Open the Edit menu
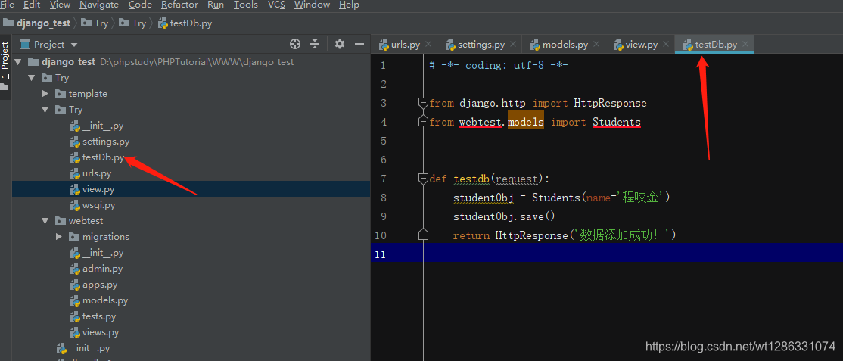843x361 pixels. [x=32, y=5]
